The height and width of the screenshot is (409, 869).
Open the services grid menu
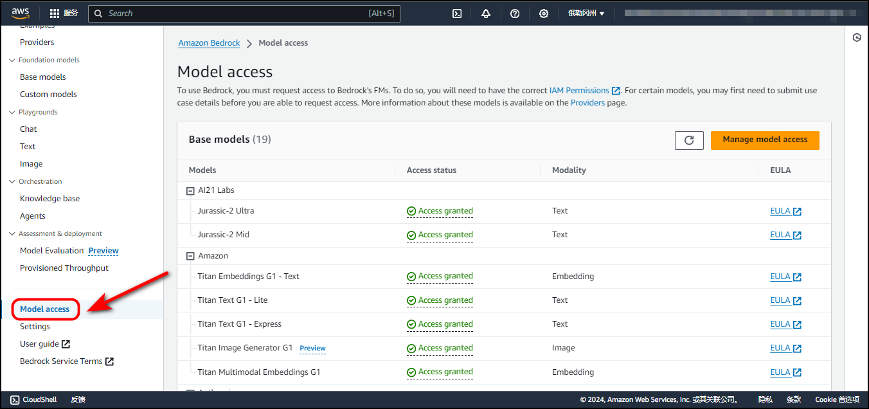tap(55, 14)
